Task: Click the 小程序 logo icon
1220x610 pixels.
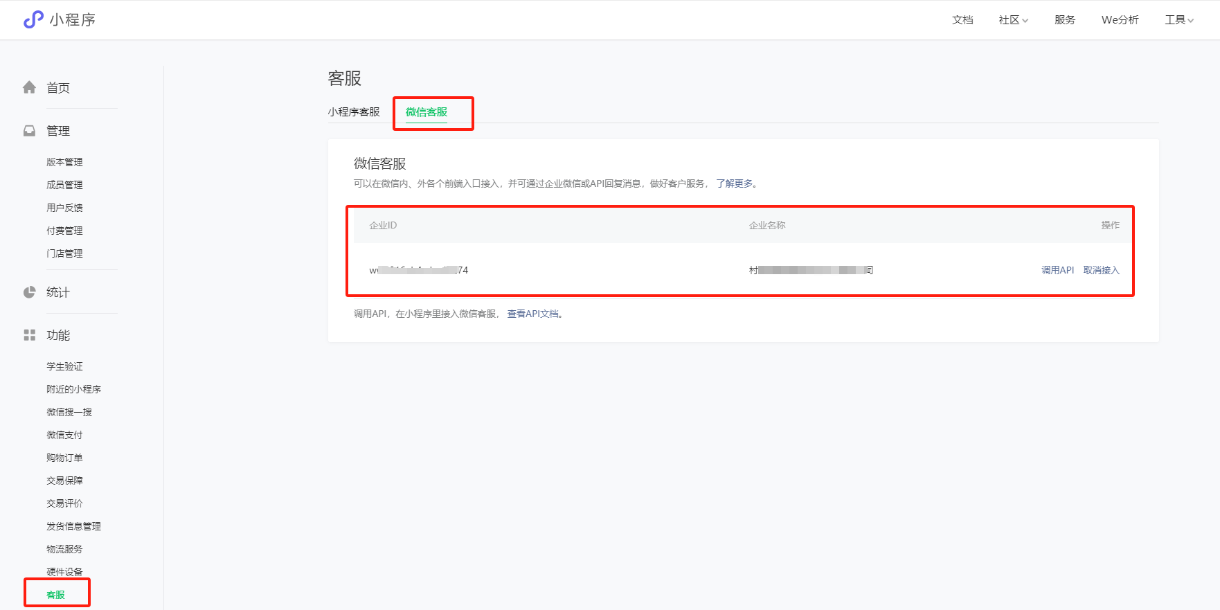Action: pyautogui.click(x=33, y=19)
